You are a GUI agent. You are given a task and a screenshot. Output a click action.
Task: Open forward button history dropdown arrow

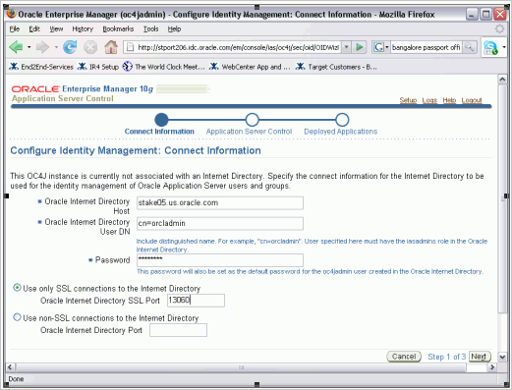56,47
